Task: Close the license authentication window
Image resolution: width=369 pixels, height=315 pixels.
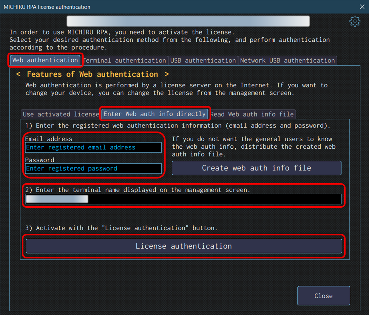Action: pyautogui.click(x=362, y=7)
